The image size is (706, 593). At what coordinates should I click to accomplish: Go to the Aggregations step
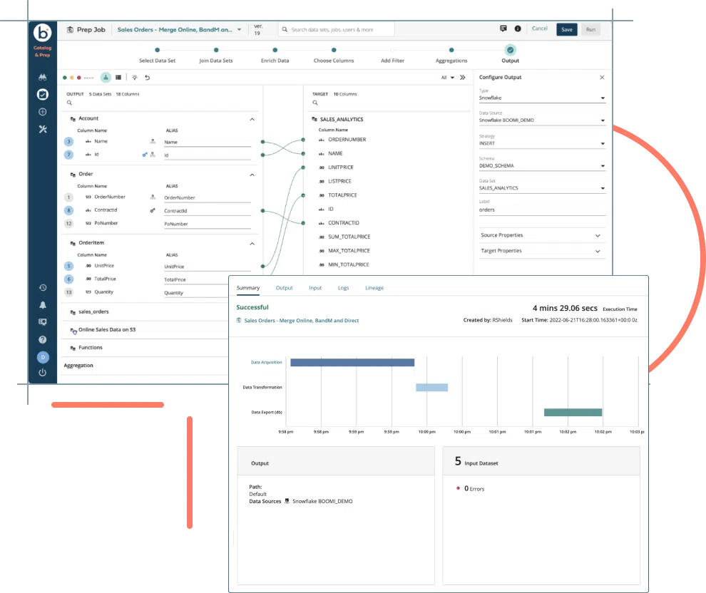[x=451, y=56]
